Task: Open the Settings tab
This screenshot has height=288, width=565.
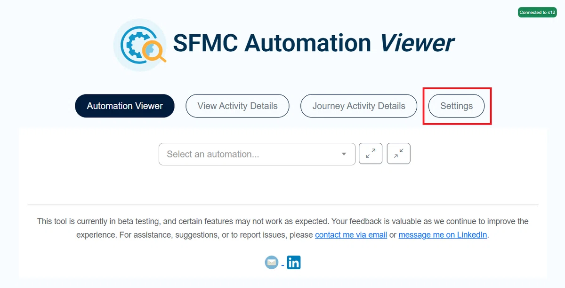Action: coord(457,106)
